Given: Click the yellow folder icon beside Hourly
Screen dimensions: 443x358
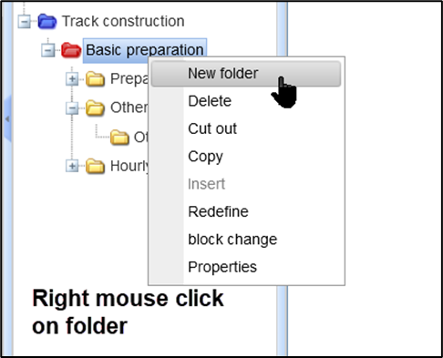Looking at the screenshot, I should (x=95, y=166).
